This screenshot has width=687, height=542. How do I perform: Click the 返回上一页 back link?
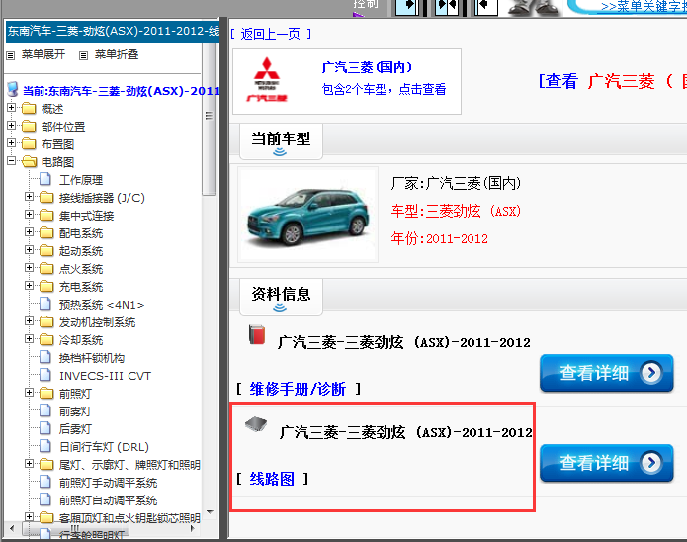pyautogui.click(x=270, y=34)
